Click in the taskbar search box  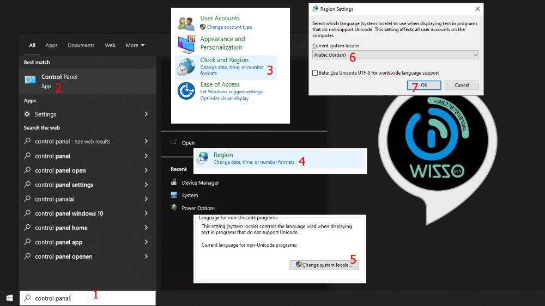pos(87,298)
